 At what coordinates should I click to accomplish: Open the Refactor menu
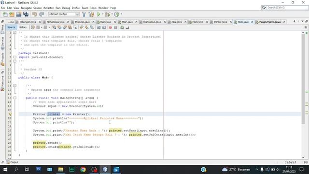click(x=48, y=8)
